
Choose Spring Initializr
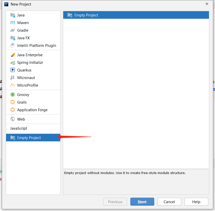click(x=33, y=63)
